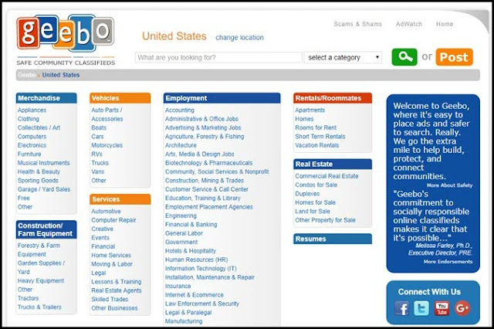Open AdWatch in top navigation
The height and width of the screenshot is (329, 494).
pos(408,24)
